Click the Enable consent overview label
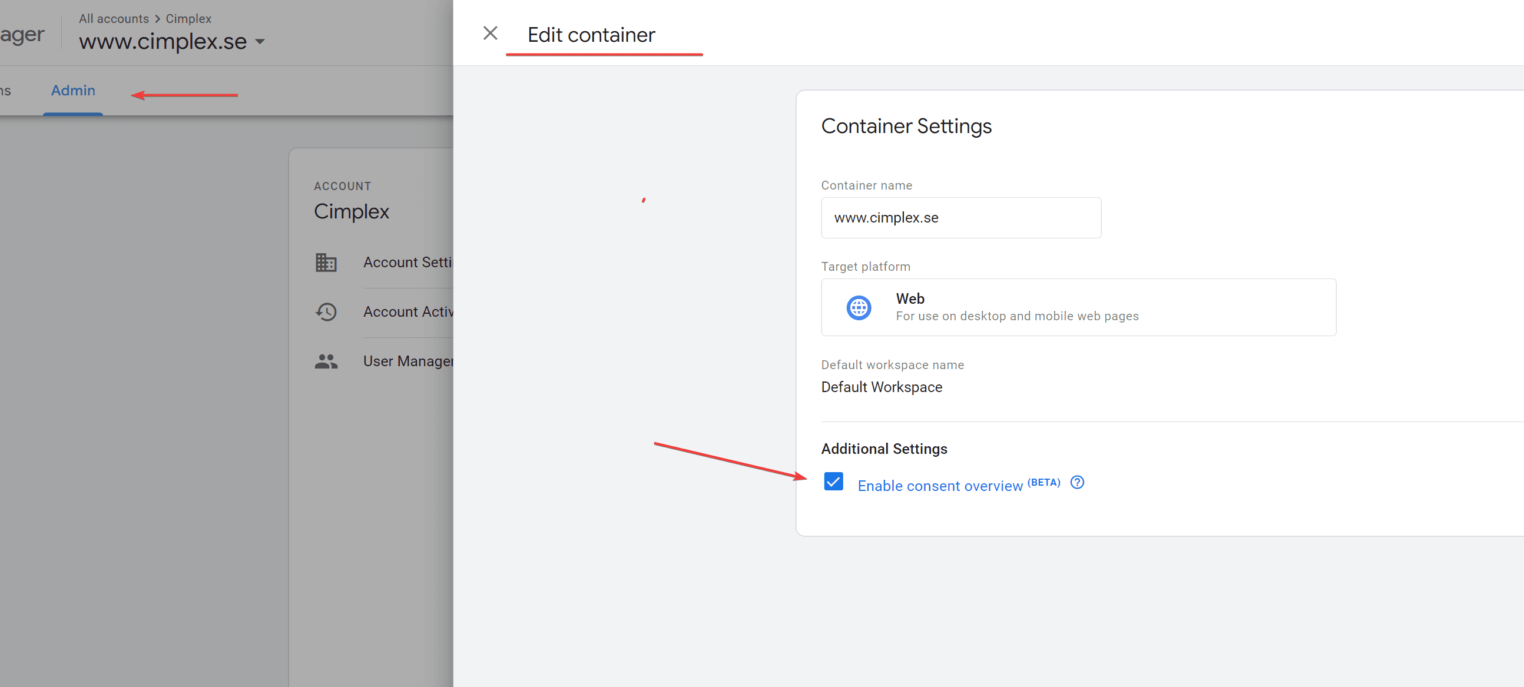Screen dimensions: 1524x687 [x=940, y=486]
